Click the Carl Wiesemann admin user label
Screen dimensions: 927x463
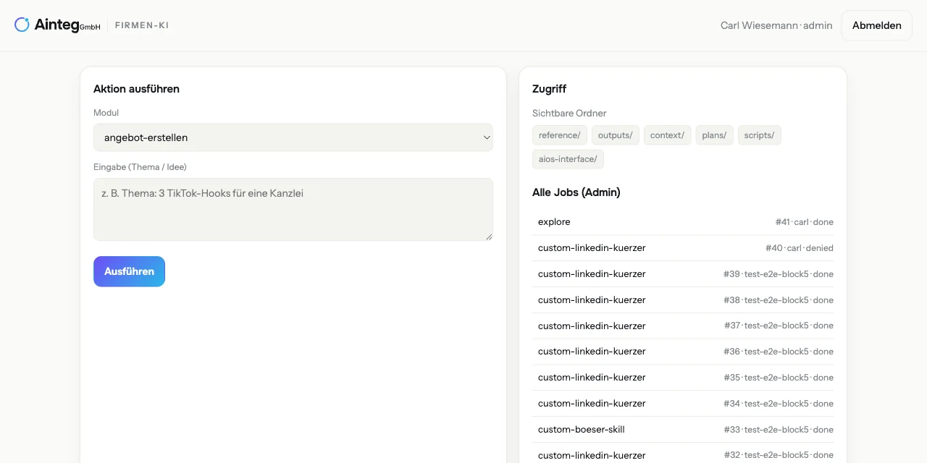(x=776, y=25)
